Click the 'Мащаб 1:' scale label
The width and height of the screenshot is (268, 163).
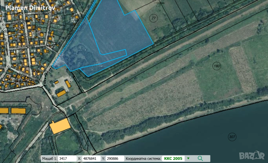49,159
